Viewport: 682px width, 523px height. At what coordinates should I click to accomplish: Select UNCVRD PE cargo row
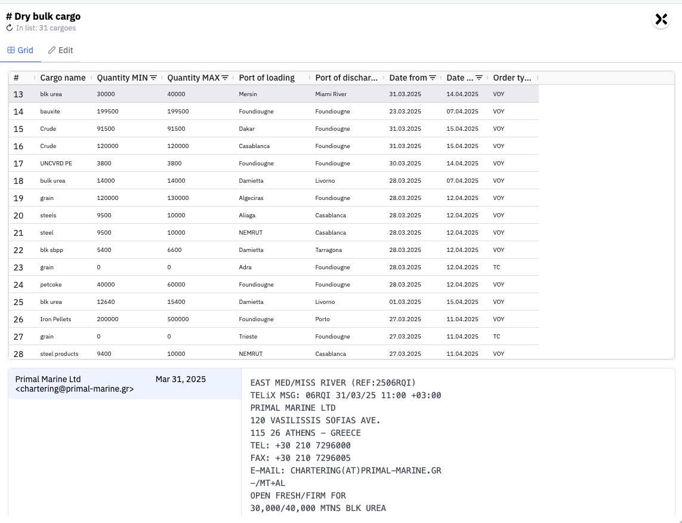tap(274, 163)
